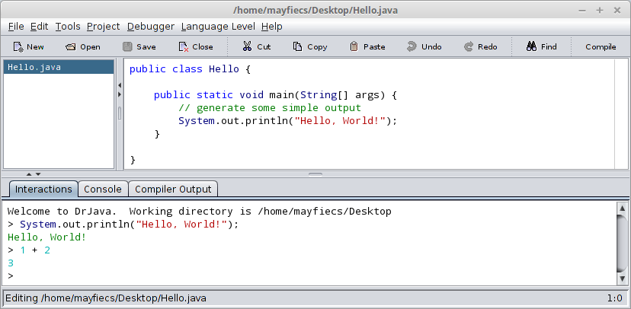631x309 pixels.
Task: Paste clipboard using the Paste button
Action: pos(367,47)
